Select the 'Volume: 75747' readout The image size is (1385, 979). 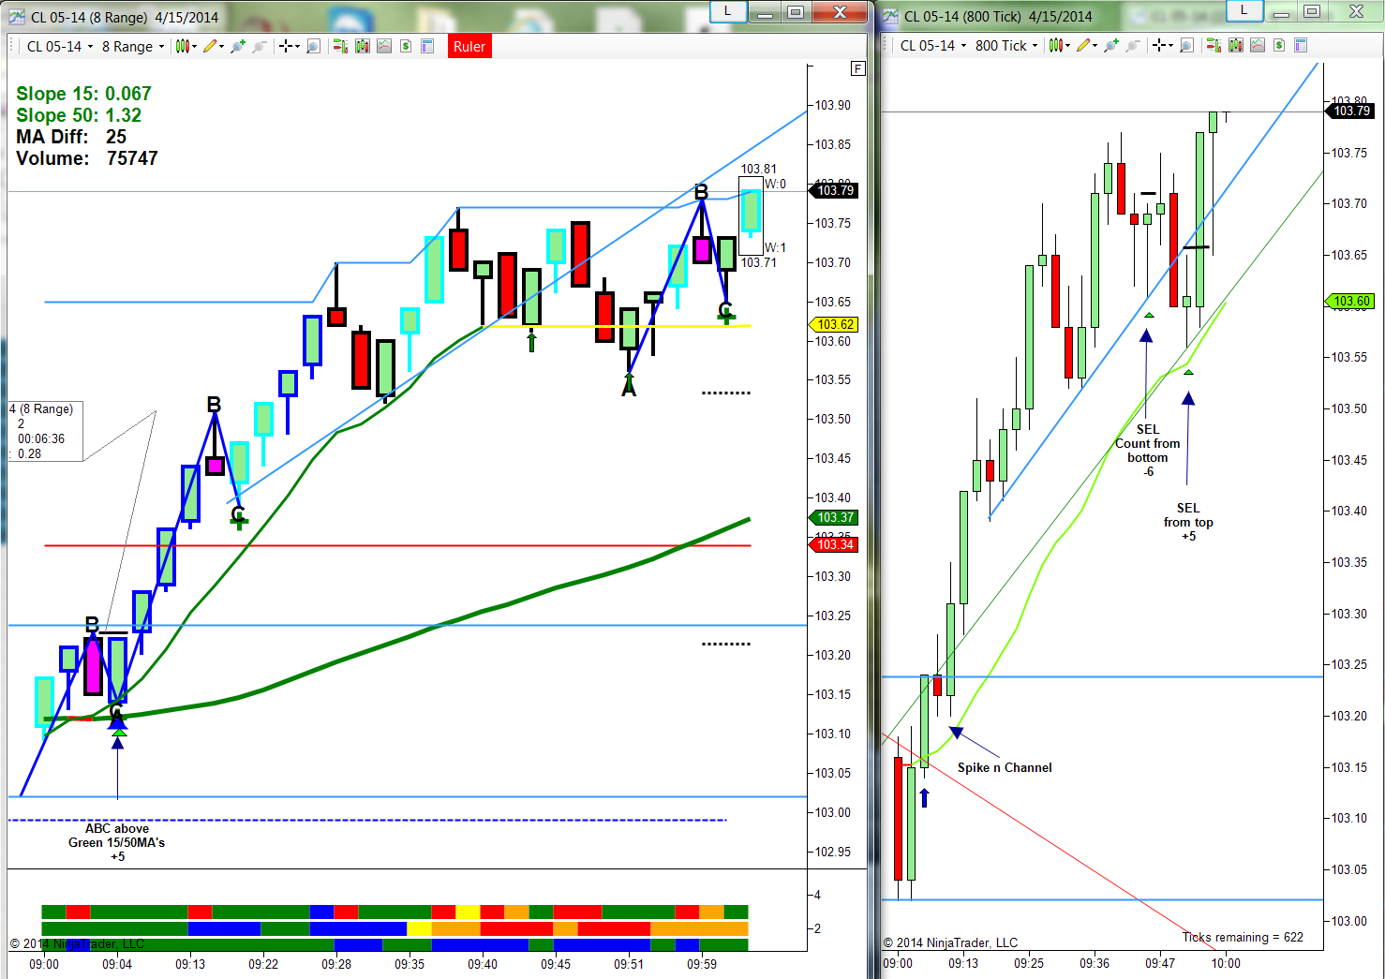tap(87, 158)
